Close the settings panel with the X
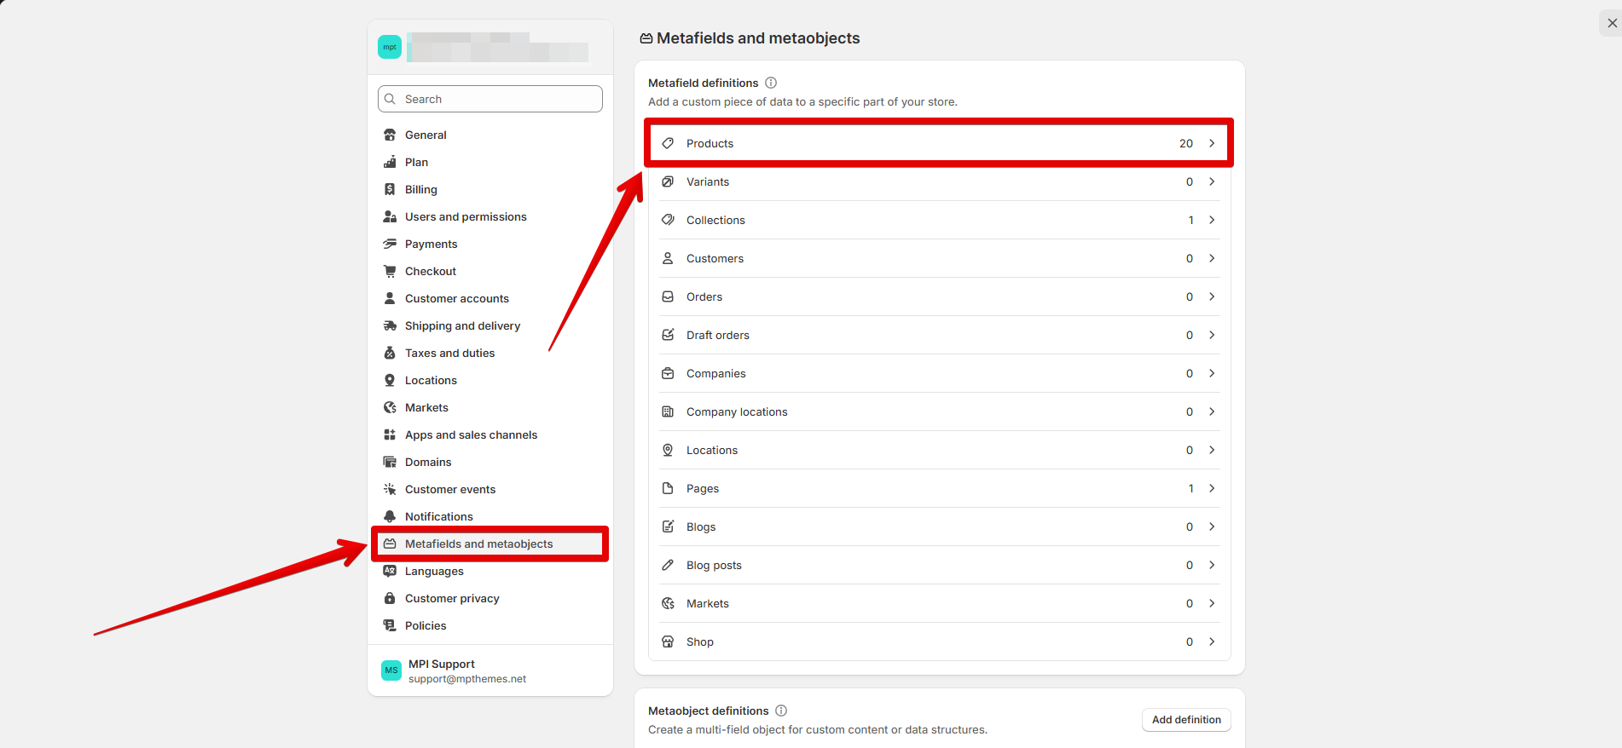The image size is (1622, 748). 1612,23
